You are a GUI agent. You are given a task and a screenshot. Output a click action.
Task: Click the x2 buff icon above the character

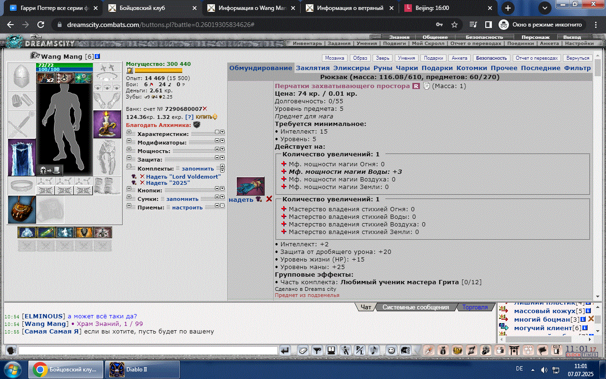click(x=46, y=78)
